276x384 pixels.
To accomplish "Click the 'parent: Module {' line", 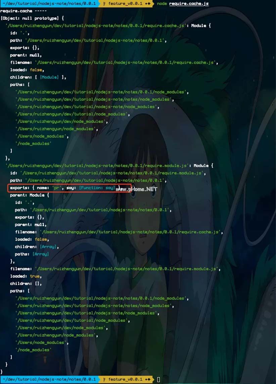I will pos(30,195).
